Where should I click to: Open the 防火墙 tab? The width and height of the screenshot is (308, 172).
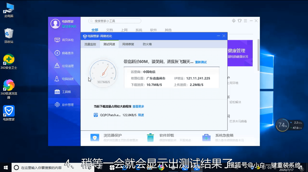(x=147, y=44)
